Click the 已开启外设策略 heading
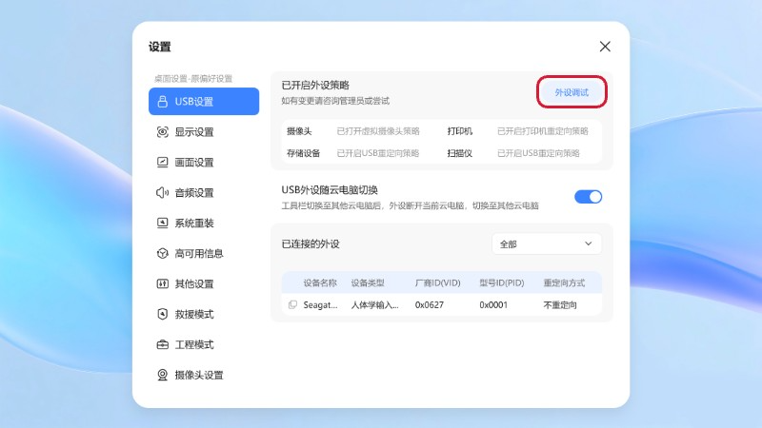Image resolution: width=762 pixels, height=428 pixels. [x=315, y=86]
